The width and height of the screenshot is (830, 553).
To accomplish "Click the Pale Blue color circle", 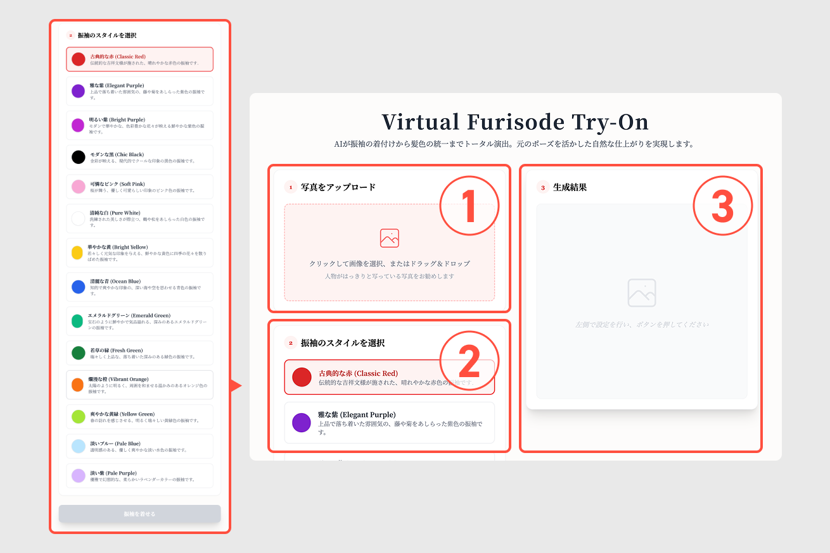I will 78,446.
